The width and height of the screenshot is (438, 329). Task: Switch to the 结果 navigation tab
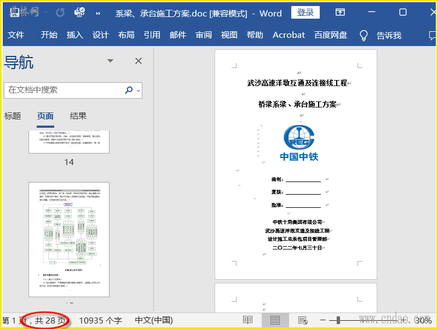(x=78, y=116)
